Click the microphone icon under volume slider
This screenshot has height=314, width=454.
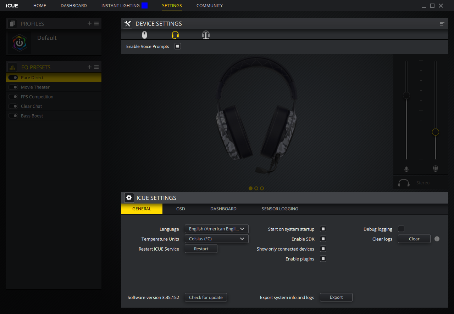(x=406, y=169)
